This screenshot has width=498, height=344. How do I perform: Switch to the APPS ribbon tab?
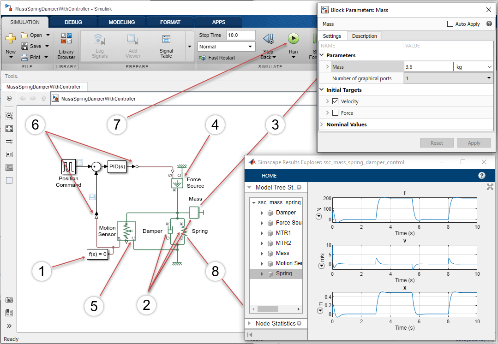tap(218, 22)
